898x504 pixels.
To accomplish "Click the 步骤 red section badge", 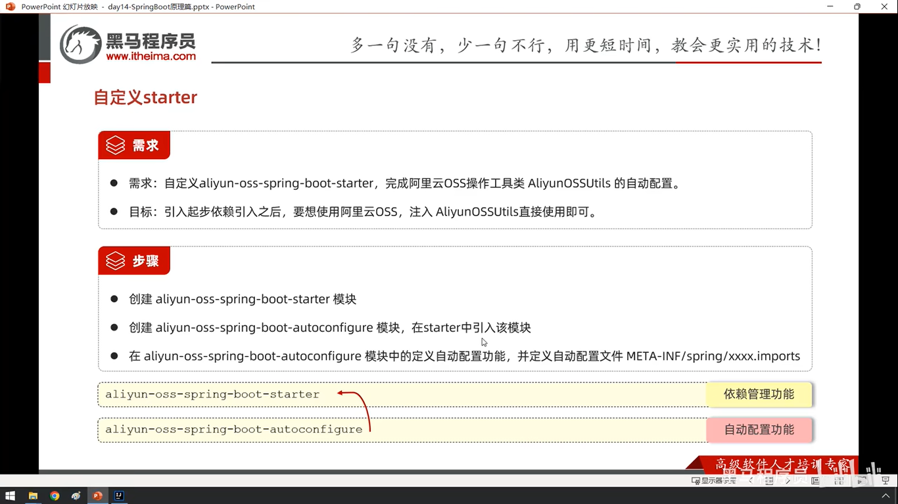I will pos(134,261).
